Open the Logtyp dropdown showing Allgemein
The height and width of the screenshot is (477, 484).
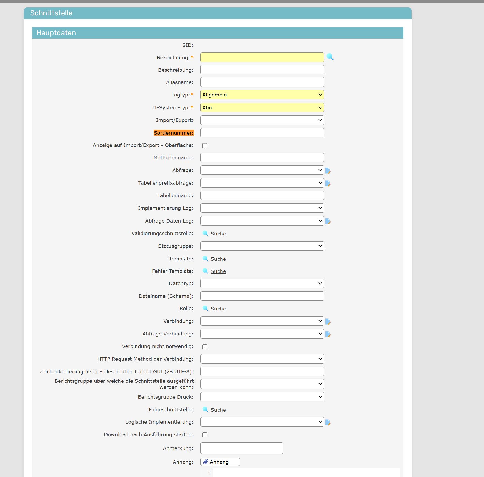click(262, 95)
